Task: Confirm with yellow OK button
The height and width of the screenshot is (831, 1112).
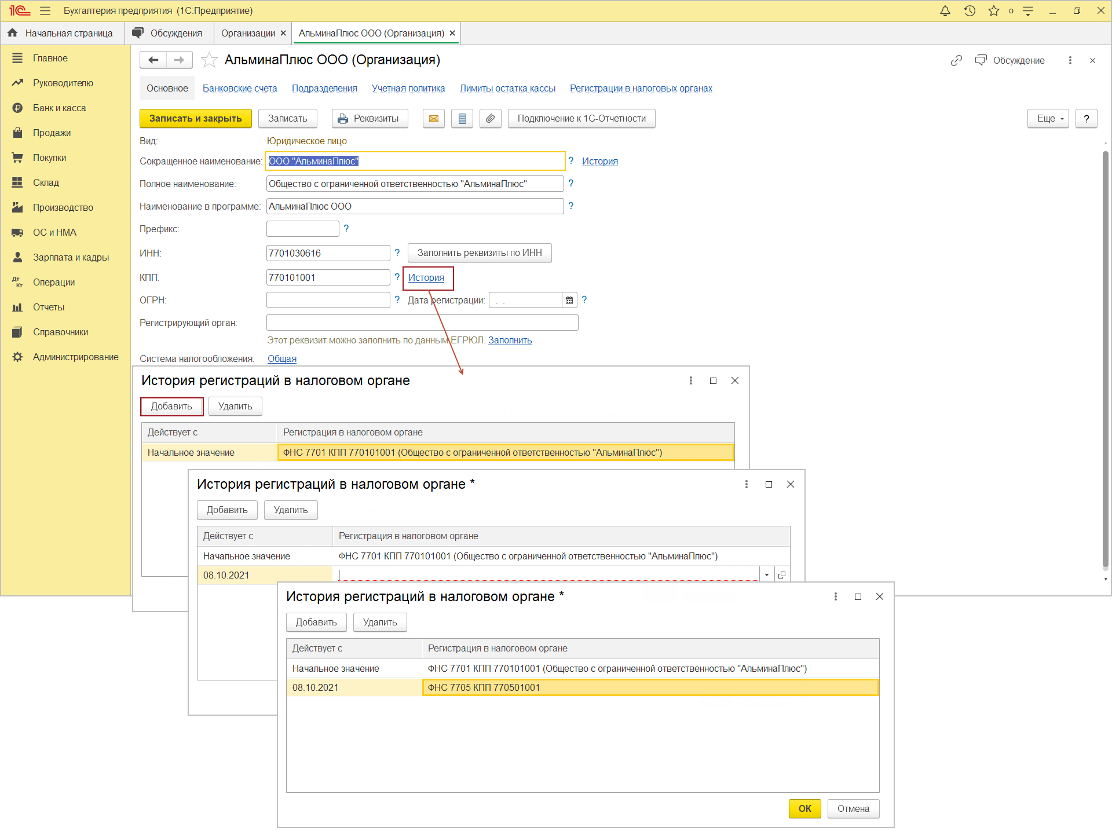Action: tap(804, 808)
